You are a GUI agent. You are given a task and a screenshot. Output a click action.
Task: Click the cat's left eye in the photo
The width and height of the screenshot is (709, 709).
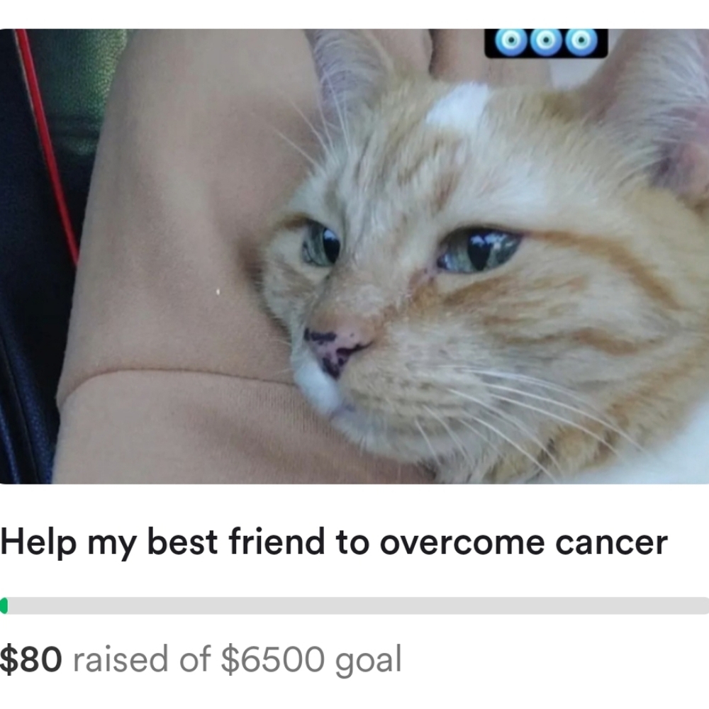click(321, 244)
